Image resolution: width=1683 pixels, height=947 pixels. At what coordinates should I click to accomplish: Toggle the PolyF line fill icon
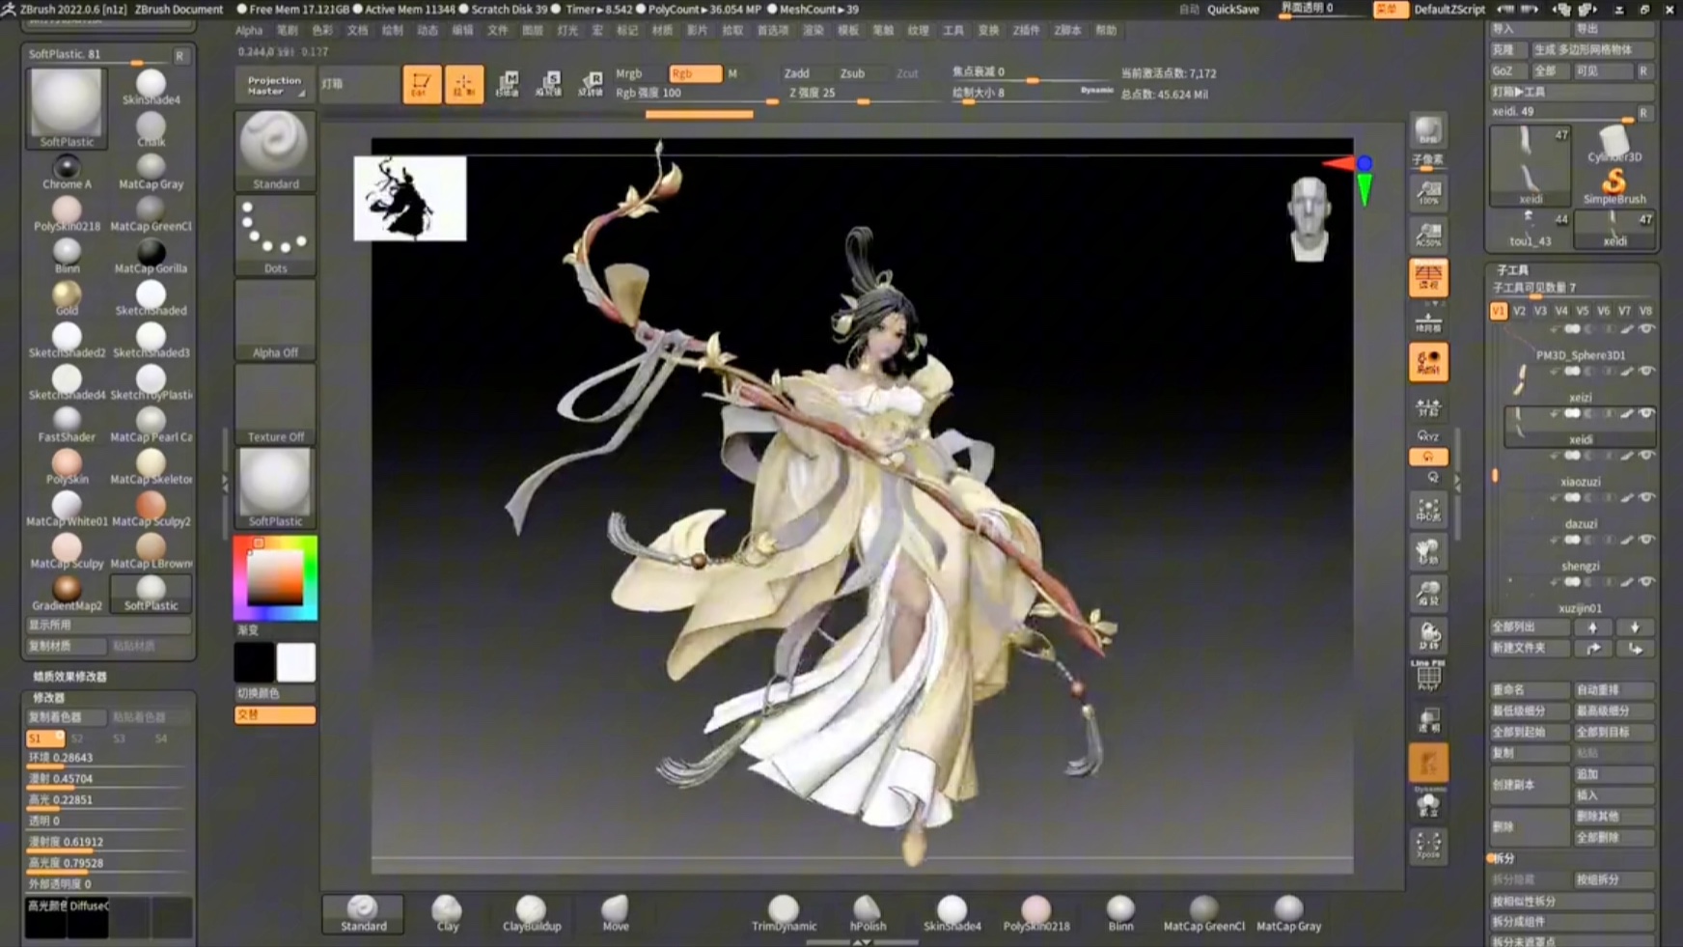[x=1428, y=677]
